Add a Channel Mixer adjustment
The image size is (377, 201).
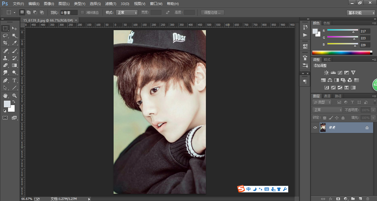click(x=350, y=80)
